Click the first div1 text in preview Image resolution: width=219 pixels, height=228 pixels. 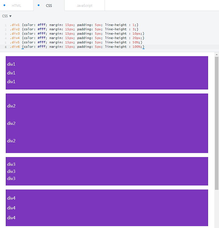11,64
